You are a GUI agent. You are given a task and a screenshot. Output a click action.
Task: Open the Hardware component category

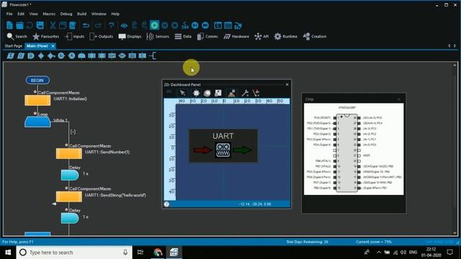236,37
